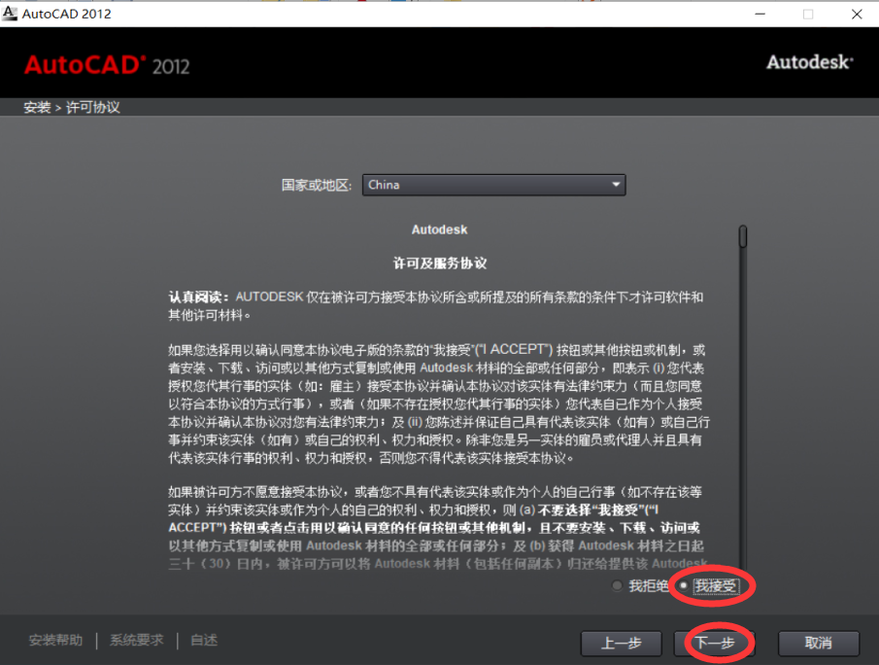
Task: Open the 安装帮助 installation help link
Action: click(x=55, y=640)
